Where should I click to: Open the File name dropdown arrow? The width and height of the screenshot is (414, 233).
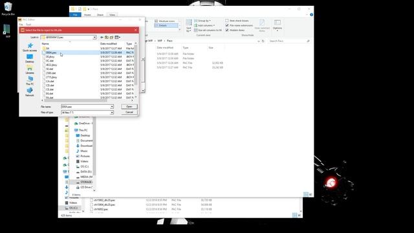pos(112,107)
